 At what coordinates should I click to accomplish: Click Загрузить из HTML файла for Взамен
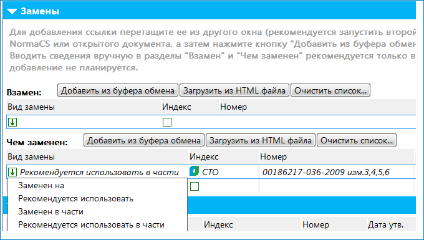click(234, 90)
